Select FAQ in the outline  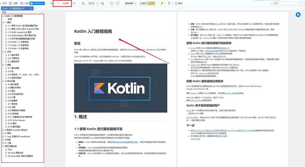point(10,150)
